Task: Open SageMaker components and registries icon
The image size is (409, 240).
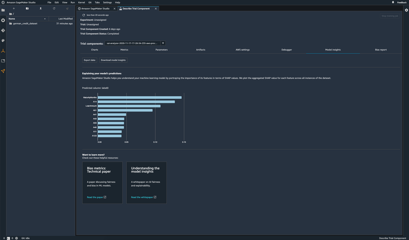Action: point(3,71)
